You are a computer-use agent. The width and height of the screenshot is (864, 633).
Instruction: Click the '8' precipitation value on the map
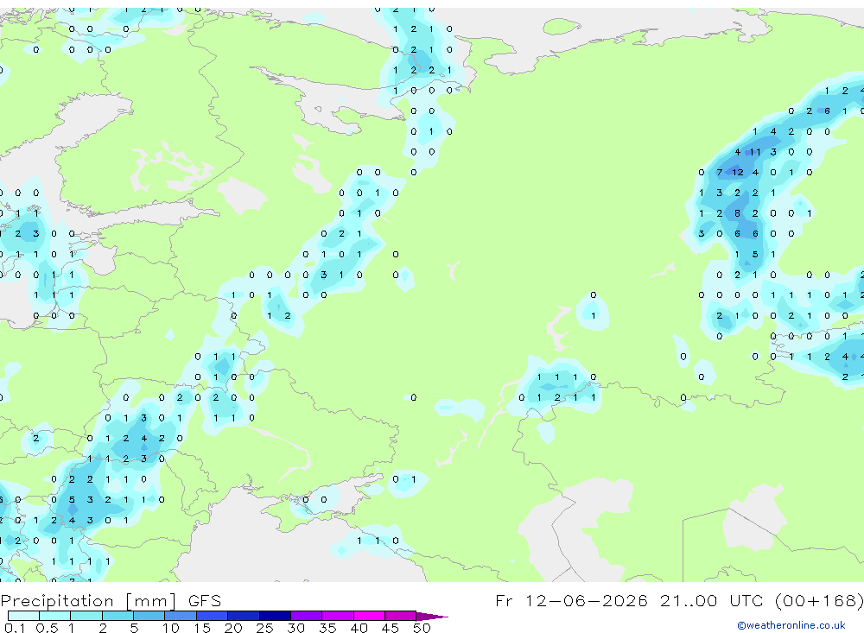point(737,213)
